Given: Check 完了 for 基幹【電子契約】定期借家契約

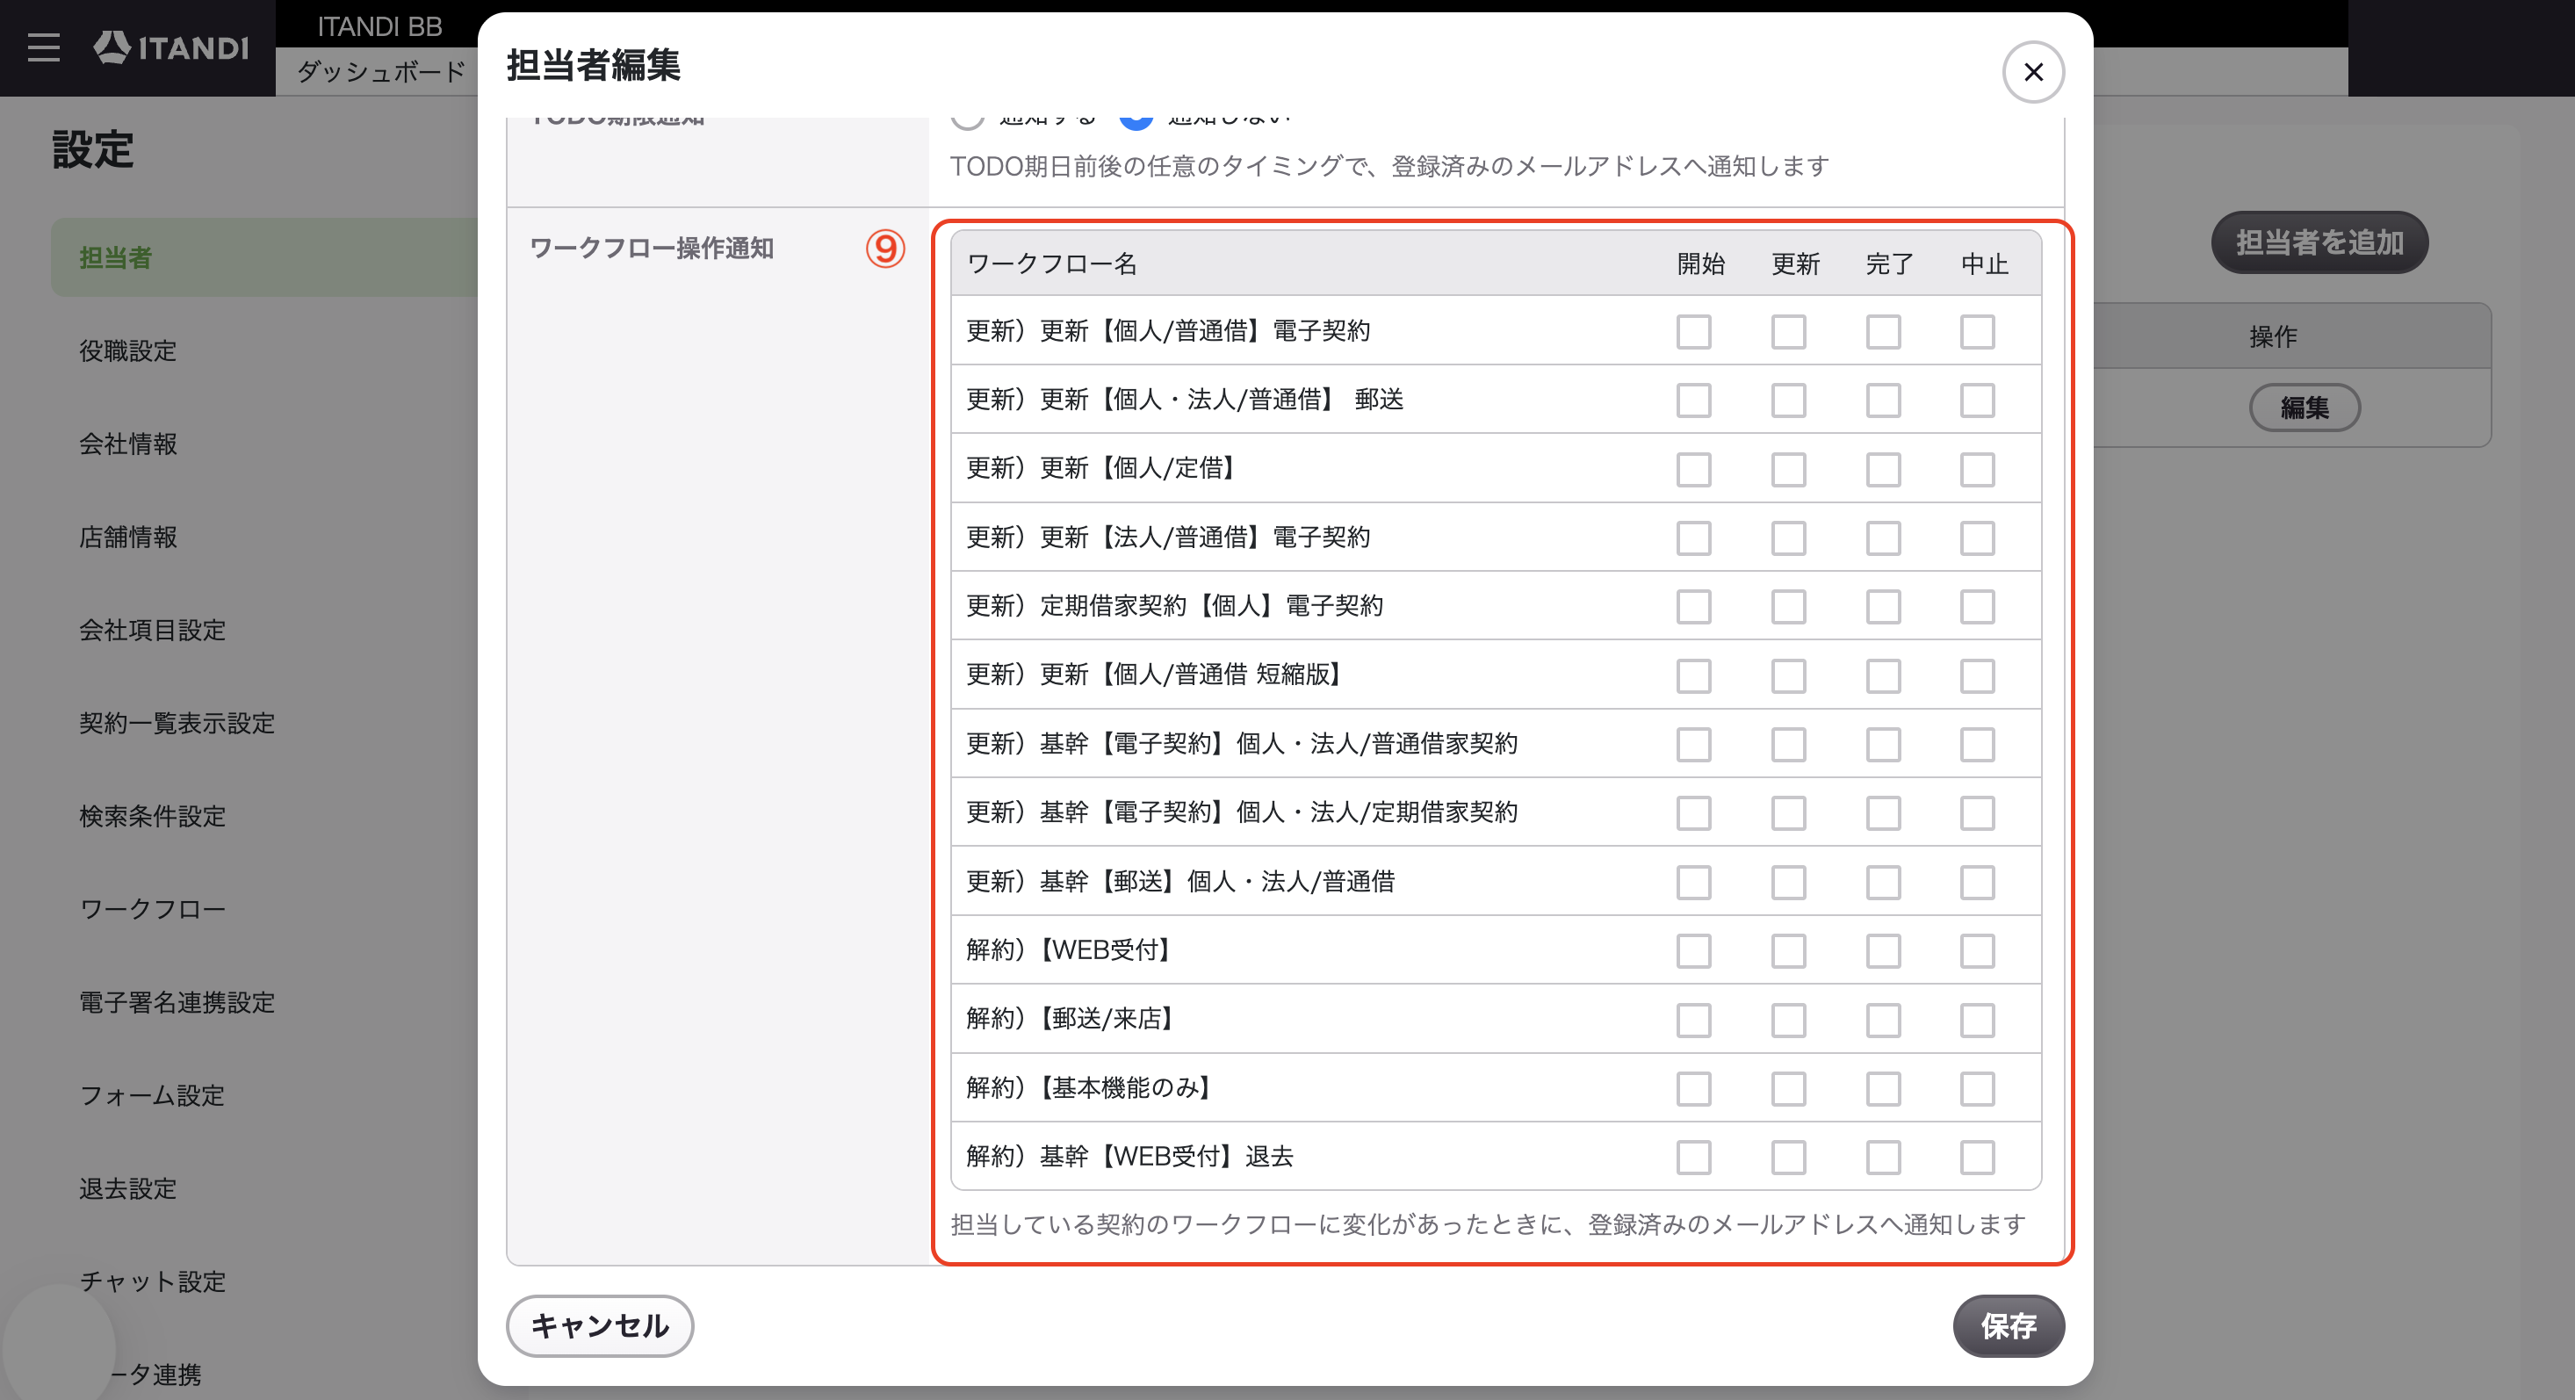Looking at the screenshot, I should [1883, 813].
